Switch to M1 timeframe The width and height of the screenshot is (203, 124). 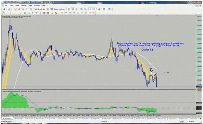[62, 13]
